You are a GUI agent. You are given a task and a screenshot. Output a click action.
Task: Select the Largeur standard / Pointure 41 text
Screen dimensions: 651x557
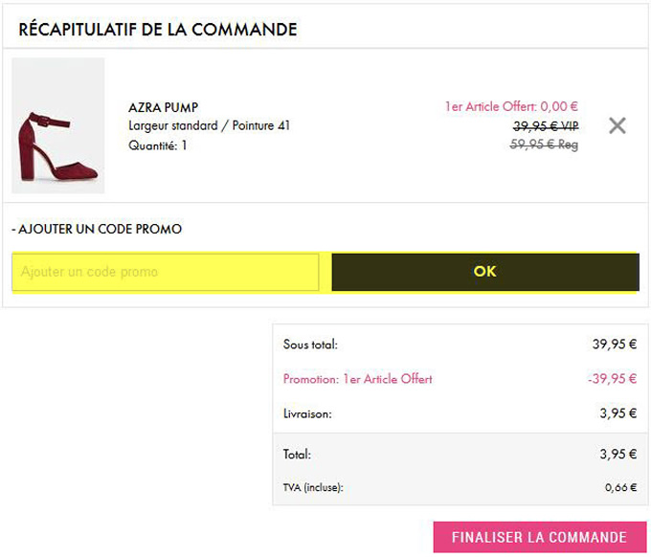click(210, 125)
